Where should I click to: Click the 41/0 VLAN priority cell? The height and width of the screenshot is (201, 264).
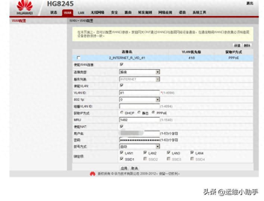pos(192,58)
